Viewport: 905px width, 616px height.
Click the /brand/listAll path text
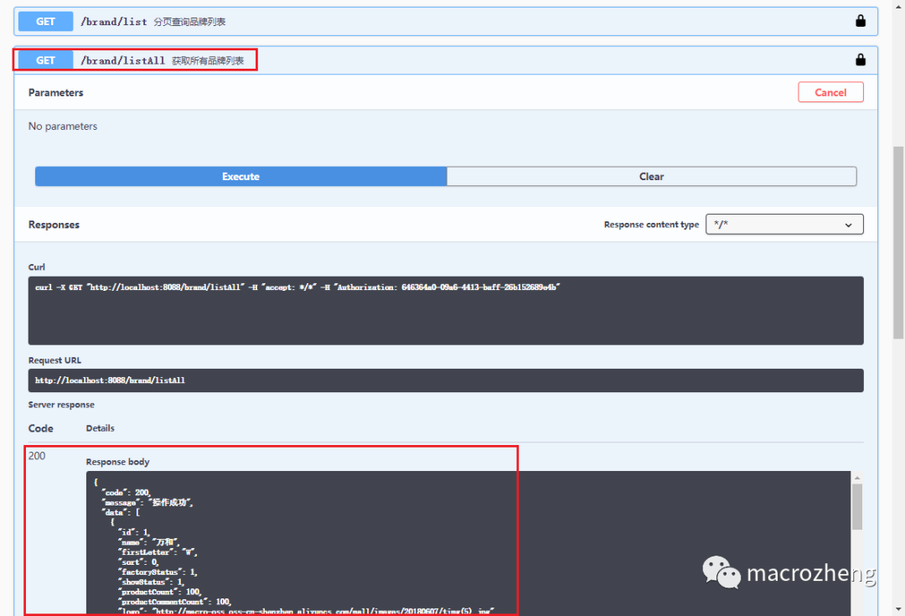(x=122, y=60)
